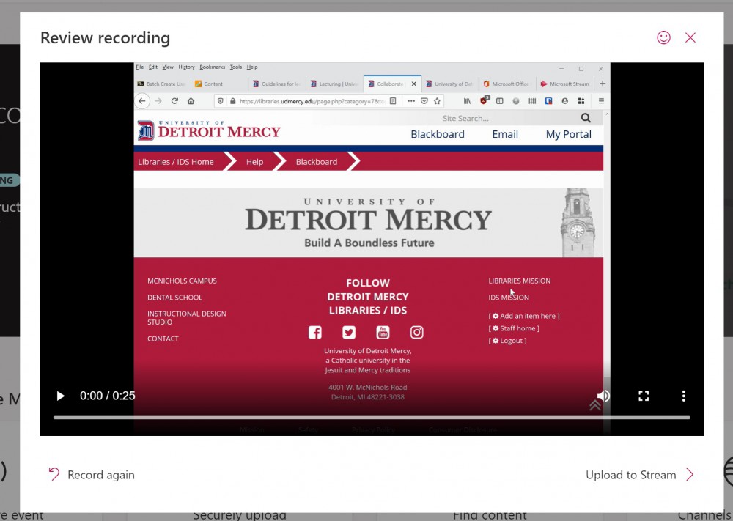Click the Site Search magnifying glass
Image resolution: width=733 pixels, height=521 pixels.
coord(585,118)
